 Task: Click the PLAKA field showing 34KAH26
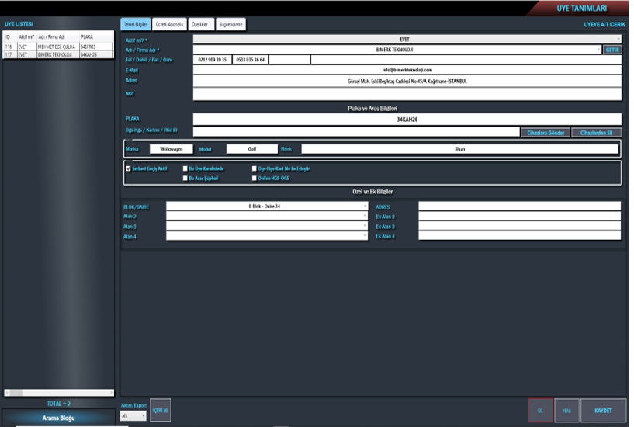407,120
